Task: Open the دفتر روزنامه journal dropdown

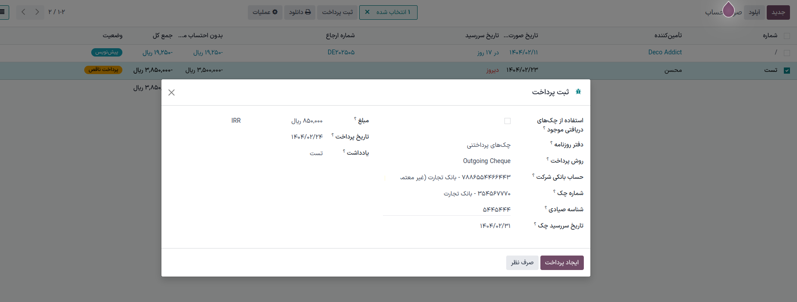Action: 447,145
